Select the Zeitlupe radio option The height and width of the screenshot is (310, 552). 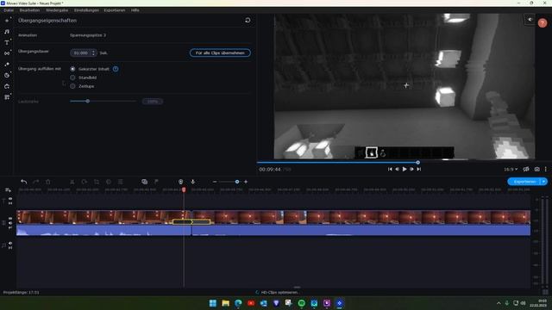click(x=72, y=86)
